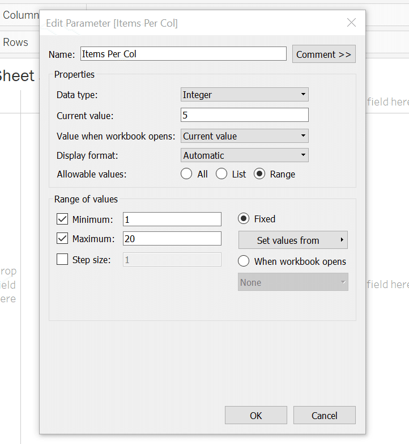Select the List allowable values radio
409x444 pixels.
coord(221,174)
